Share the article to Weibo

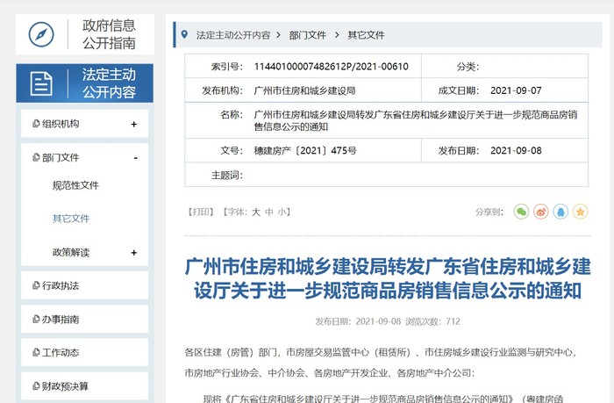click(x=541, y=212)
